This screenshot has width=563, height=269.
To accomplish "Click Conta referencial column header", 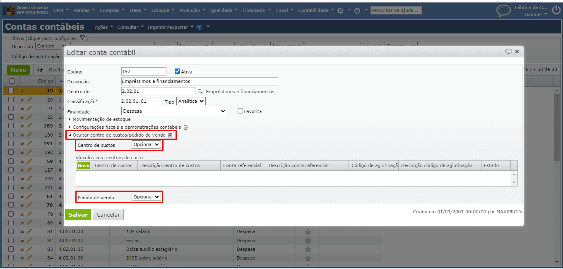I will tap(243, 165).
